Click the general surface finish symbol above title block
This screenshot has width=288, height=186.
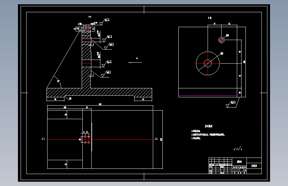[x=238, y=149]
